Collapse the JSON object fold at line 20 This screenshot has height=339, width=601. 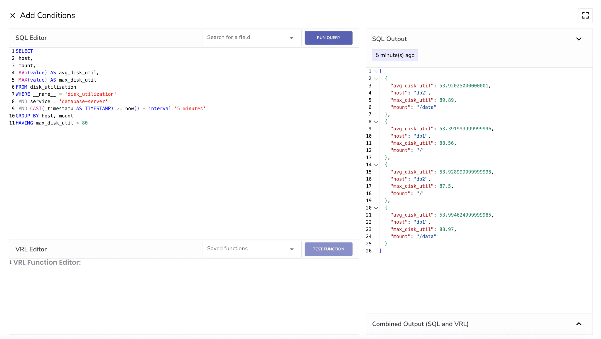click(376, 208)
